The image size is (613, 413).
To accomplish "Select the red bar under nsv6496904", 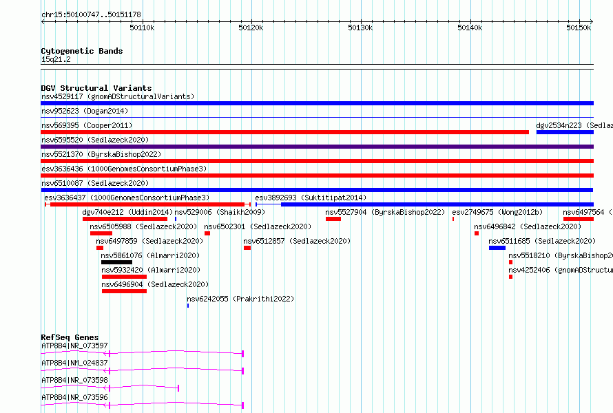I will (x=124, y=291).
